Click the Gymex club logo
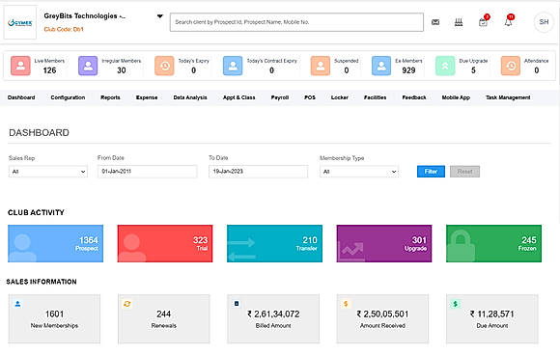The image size is (560, 355). point(20,22)
